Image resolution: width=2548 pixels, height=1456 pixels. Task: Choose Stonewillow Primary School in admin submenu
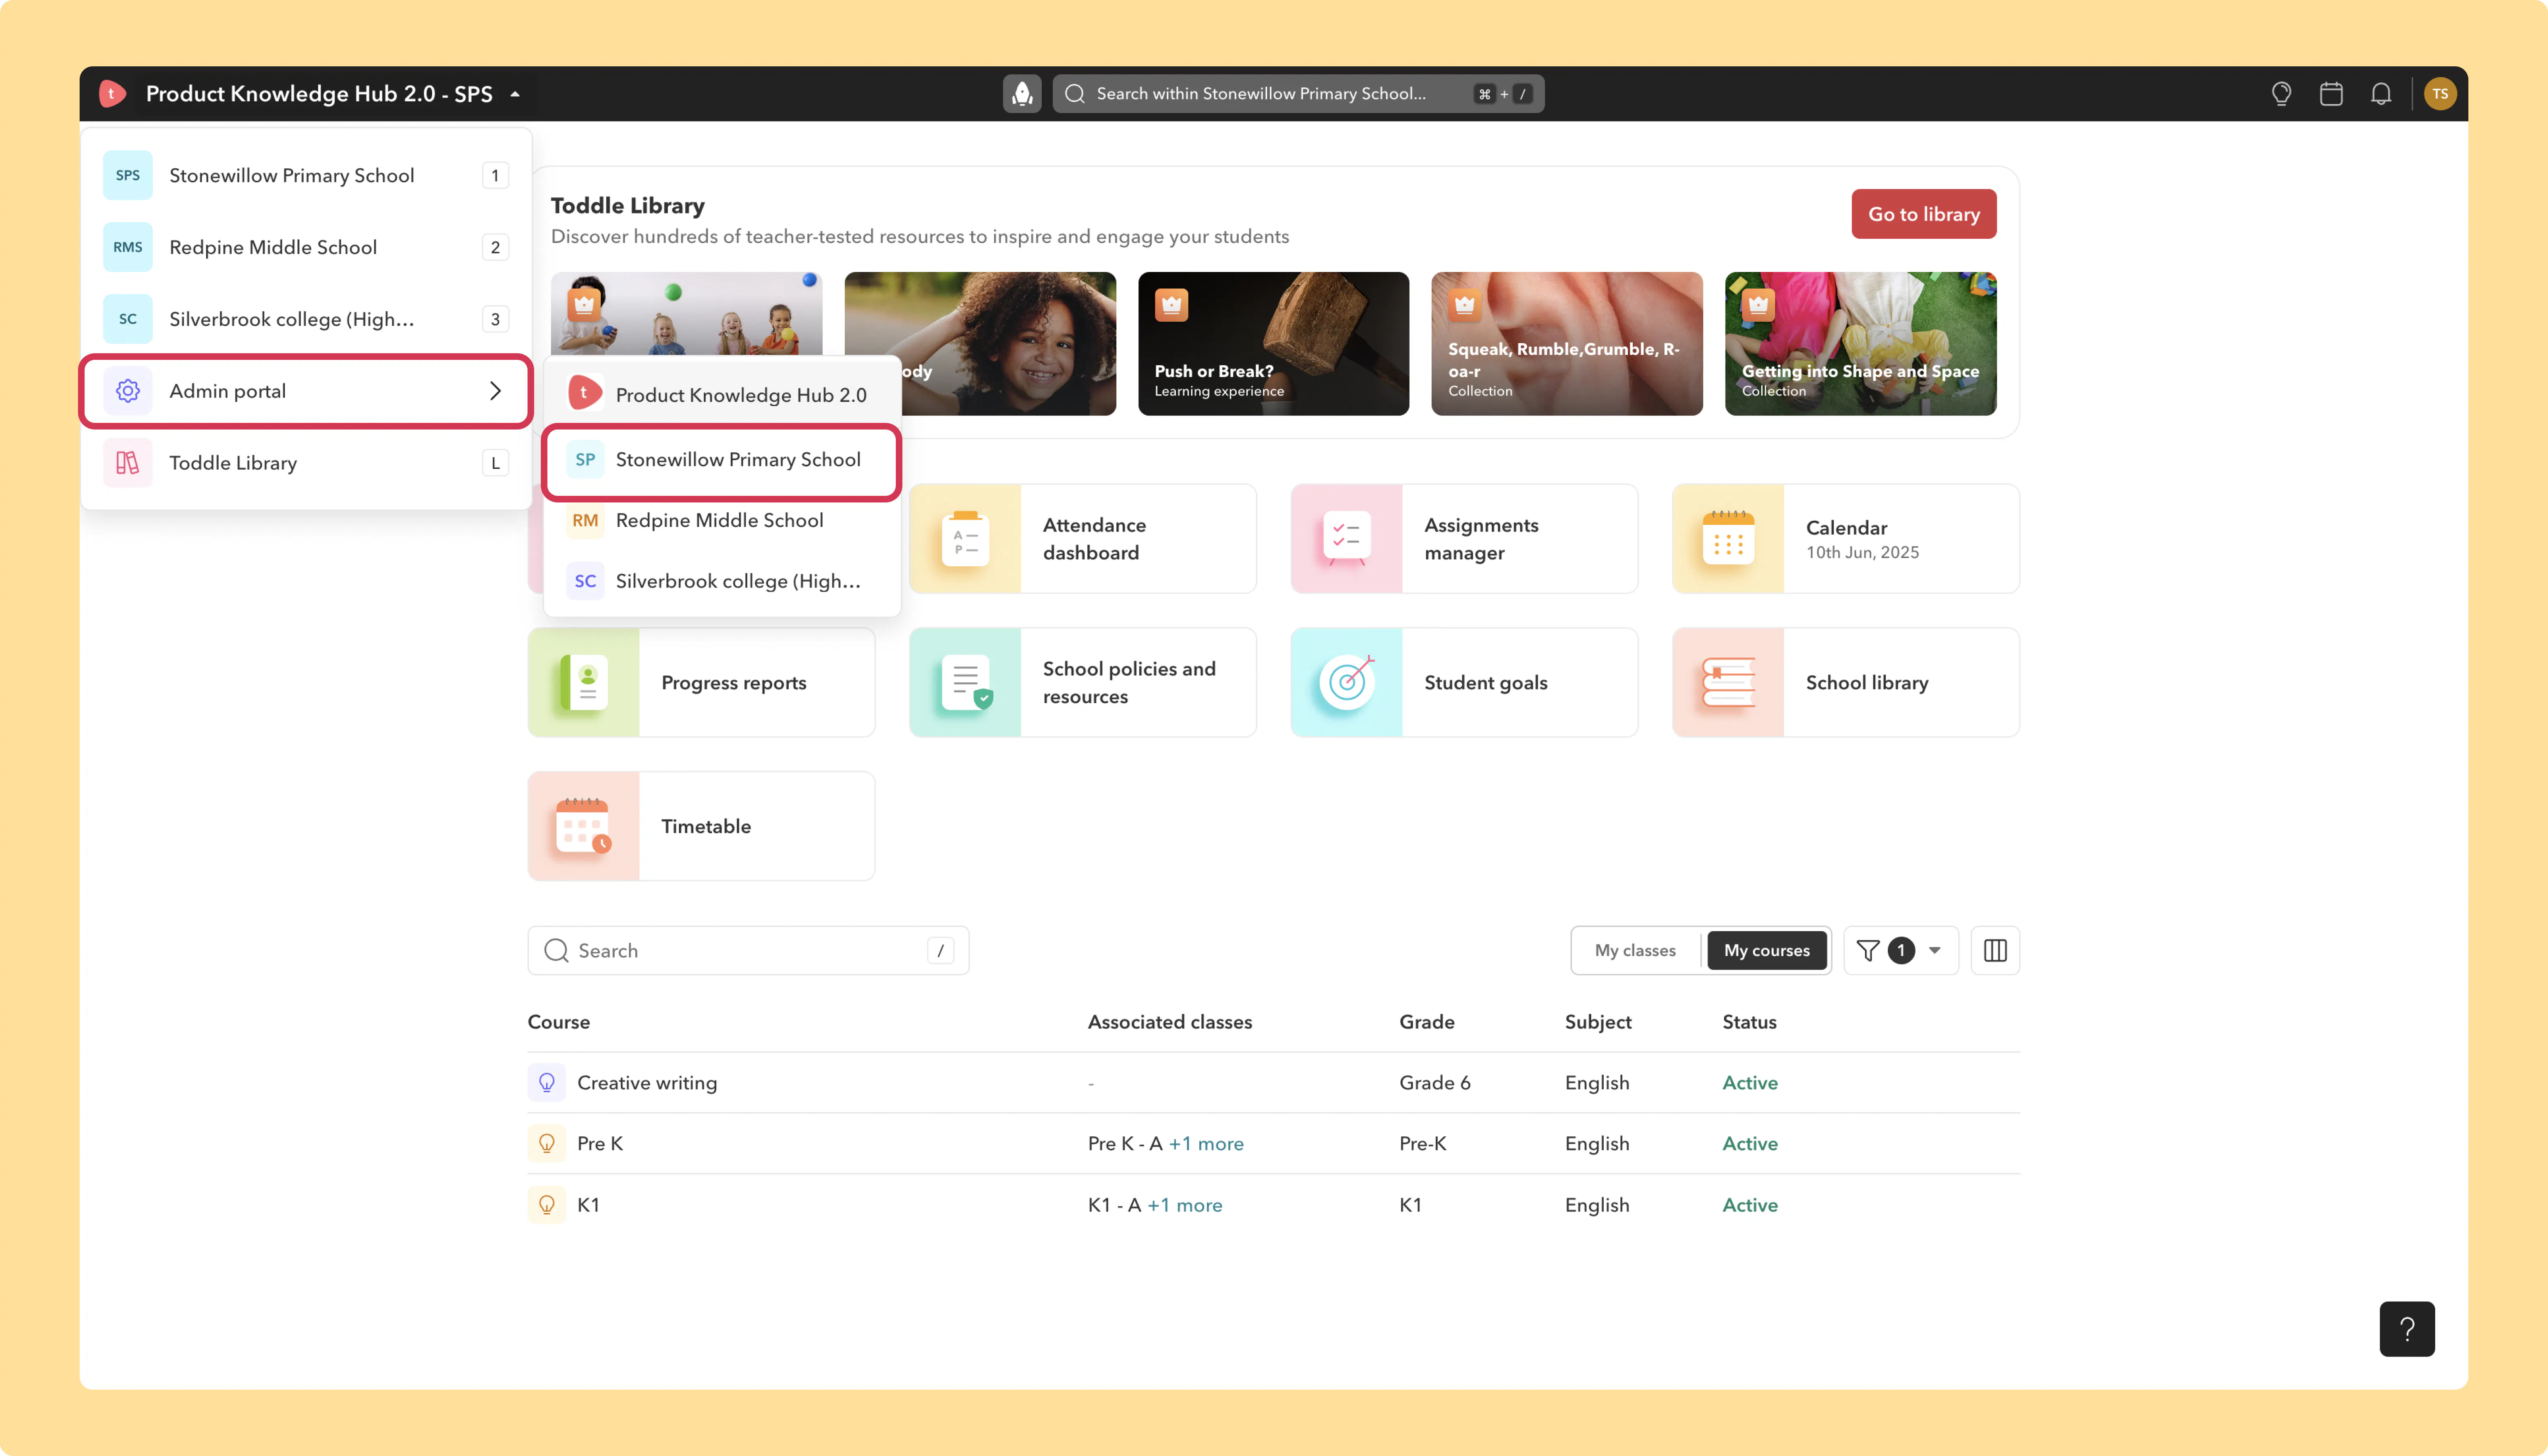click(722, 460)
